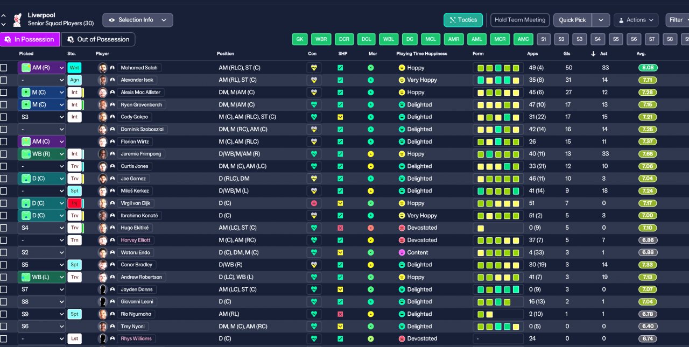Open Florian Wirtz's AM (C) picked dropdown
689x347 pixels.
click(41, 141)
